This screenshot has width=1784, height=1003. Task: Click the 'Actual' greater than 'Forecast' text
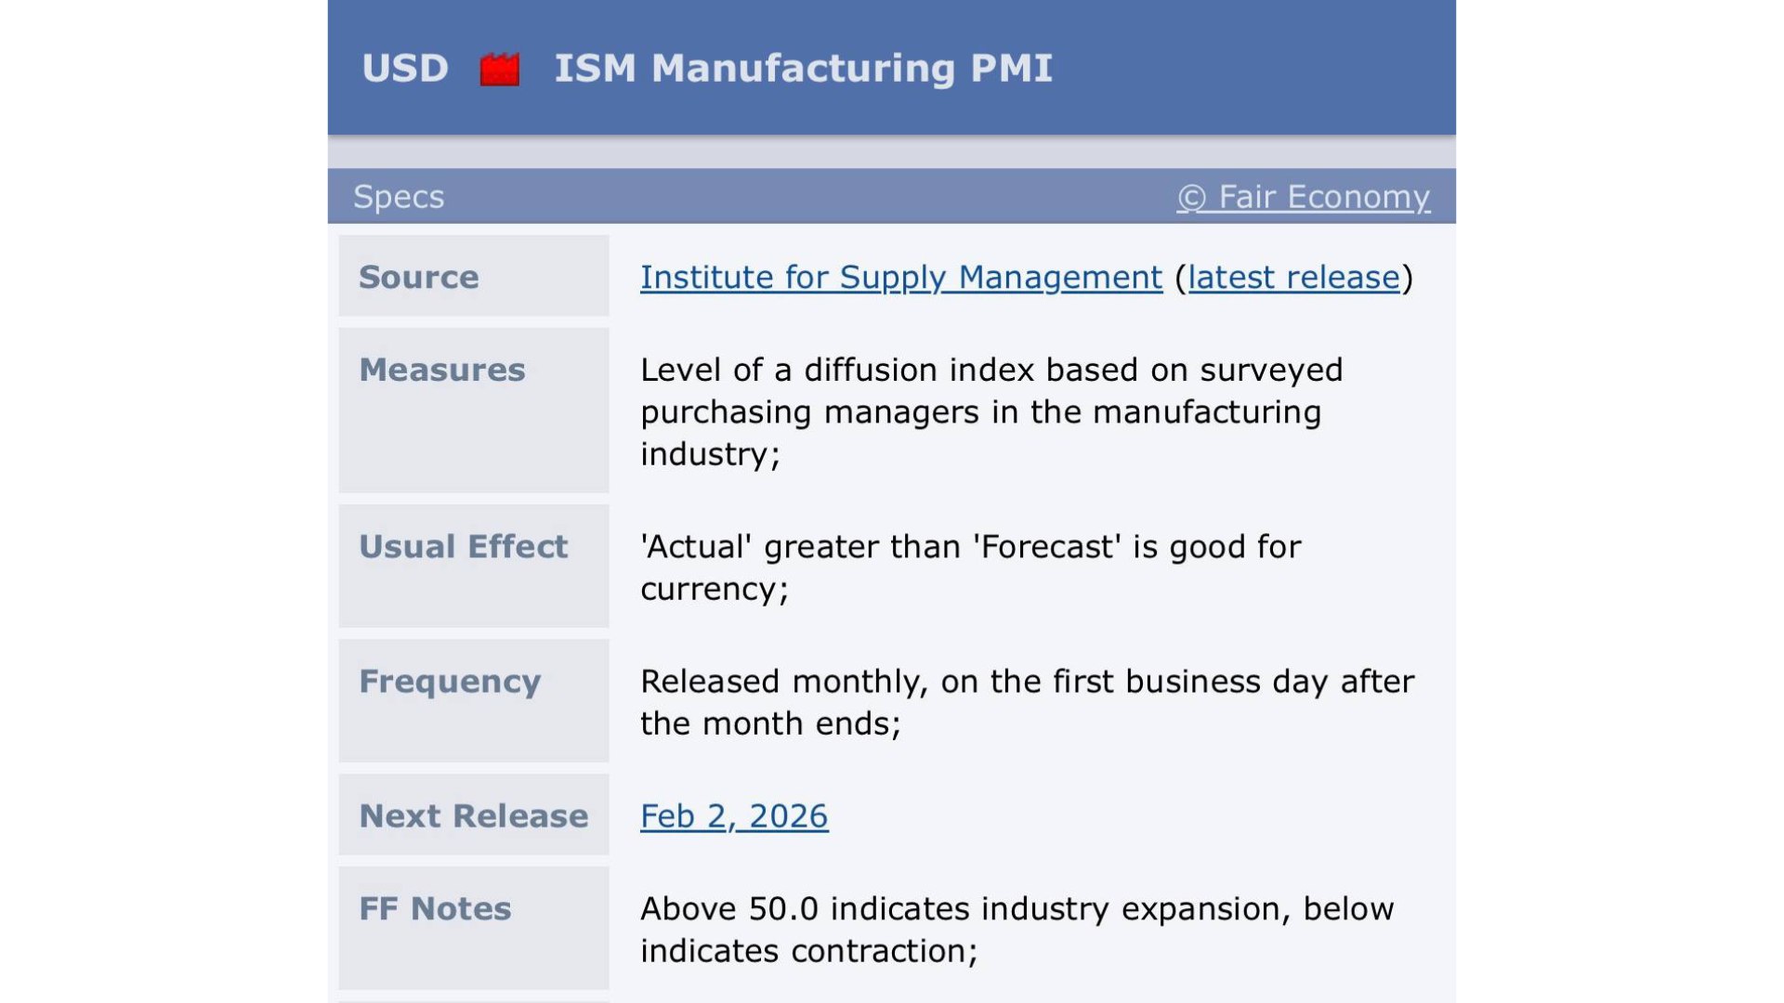(x=971, y=567)
